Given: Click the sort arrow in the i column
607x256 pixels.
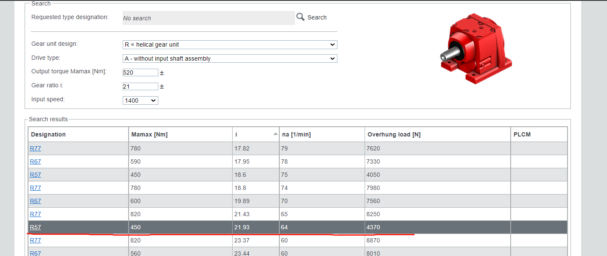Looking at the screenshot, I should (275, 134).
